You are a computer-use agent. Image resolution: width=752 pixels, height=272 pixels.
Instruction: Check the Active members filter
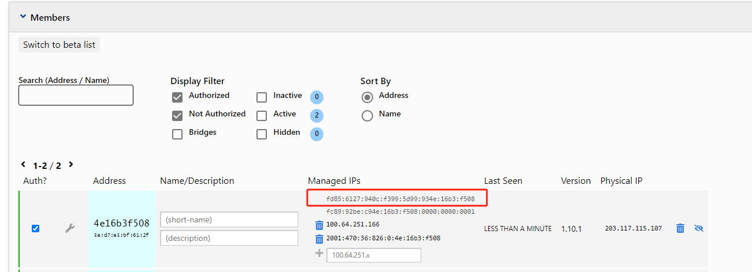[x=262, y=115]
